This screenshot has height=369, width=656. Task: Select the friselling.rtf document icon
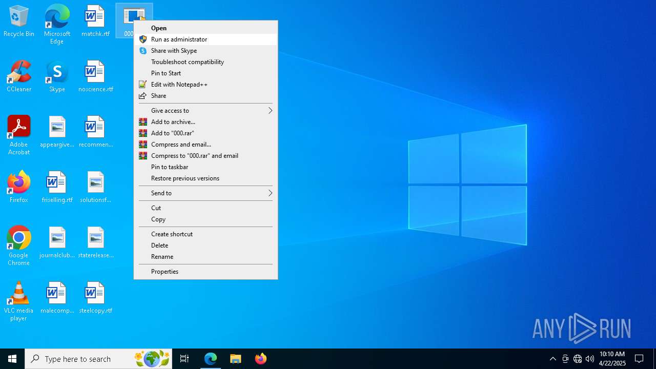pos(57,187)
